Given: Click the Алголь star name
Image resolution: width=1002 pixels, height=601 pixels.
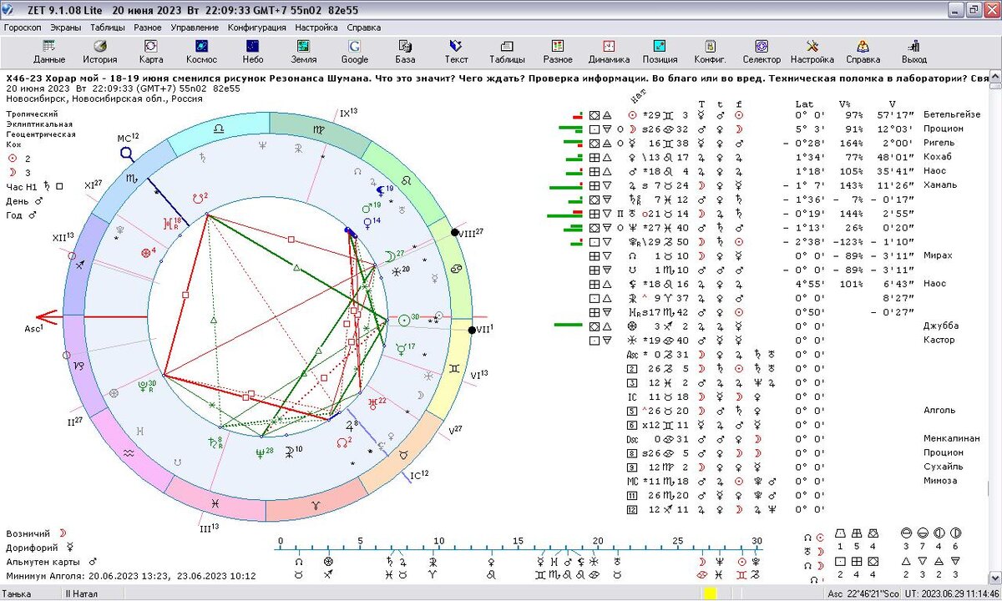Looking at the screenshot, I should pyautogui.click(x=939, y=410).
